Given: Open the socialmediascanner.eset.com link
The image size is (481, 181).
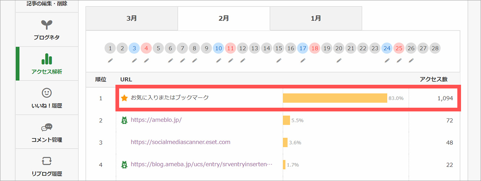Looking at the screenshot, I should pos(181,142).
